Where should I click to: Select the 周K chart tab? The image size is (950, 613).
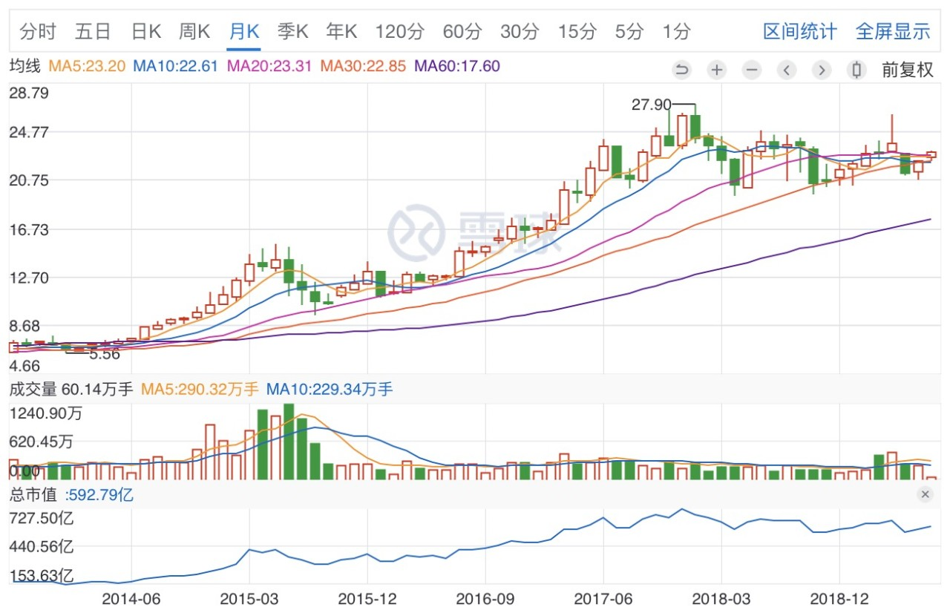coord(194,31)
